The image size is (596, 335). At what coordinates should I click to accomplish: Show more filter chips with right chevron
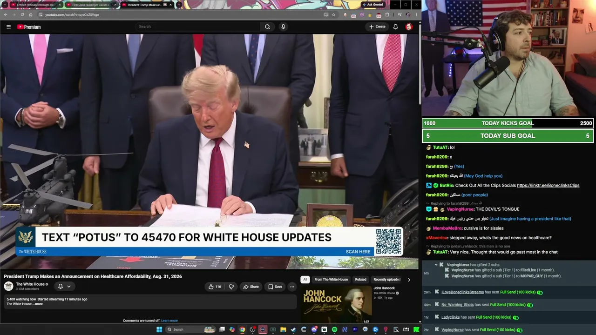(409, 280)
